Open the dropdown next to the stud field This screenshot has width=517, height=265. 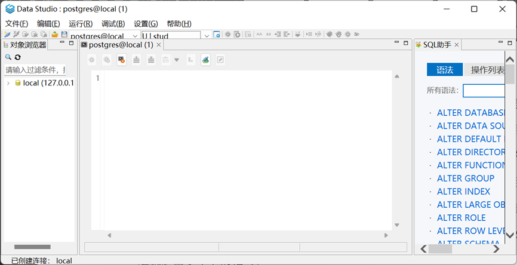[207, 36]
